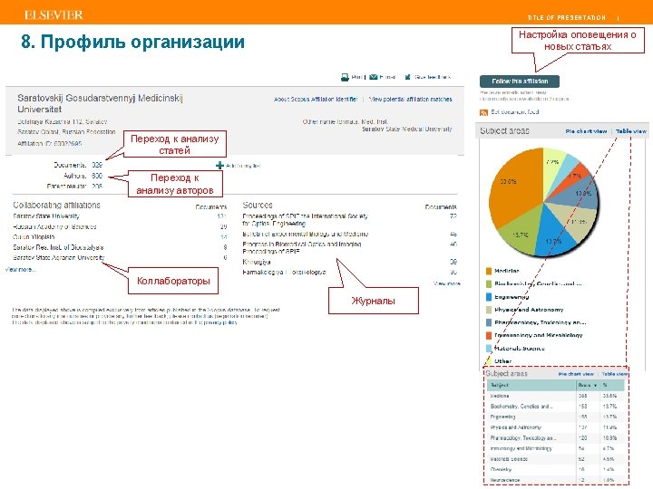653x489 pixels.
Task: Click the Materials Science table row
Action: (556, 459)
